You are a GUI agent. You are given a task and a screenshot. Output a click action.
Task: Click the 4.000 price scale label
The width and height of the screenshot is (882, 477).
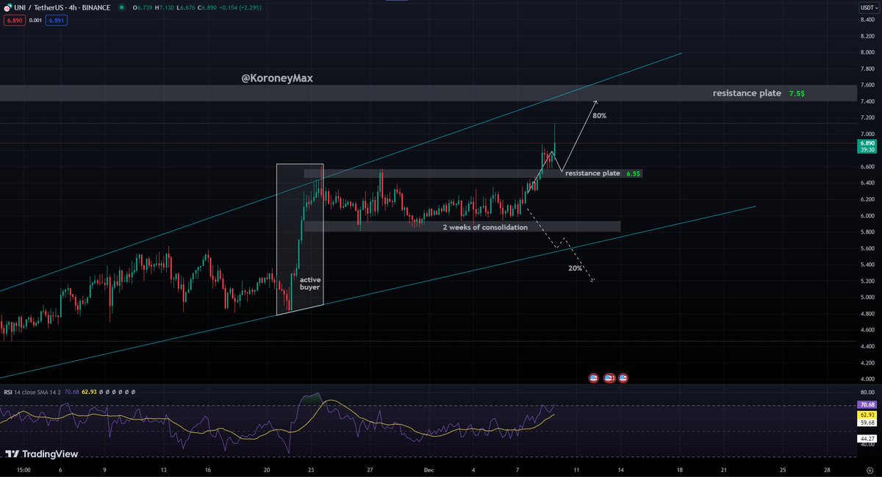[x=868, y=379]
